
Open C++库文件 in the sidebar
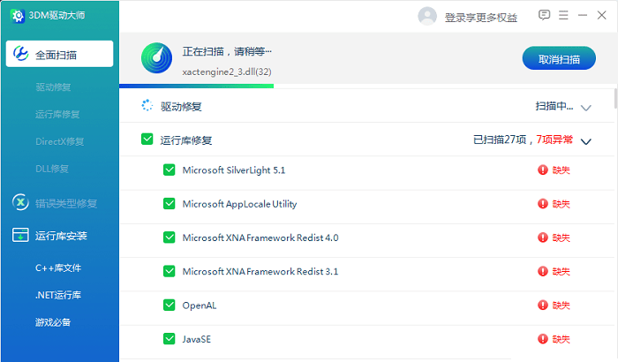click(58, 268)
